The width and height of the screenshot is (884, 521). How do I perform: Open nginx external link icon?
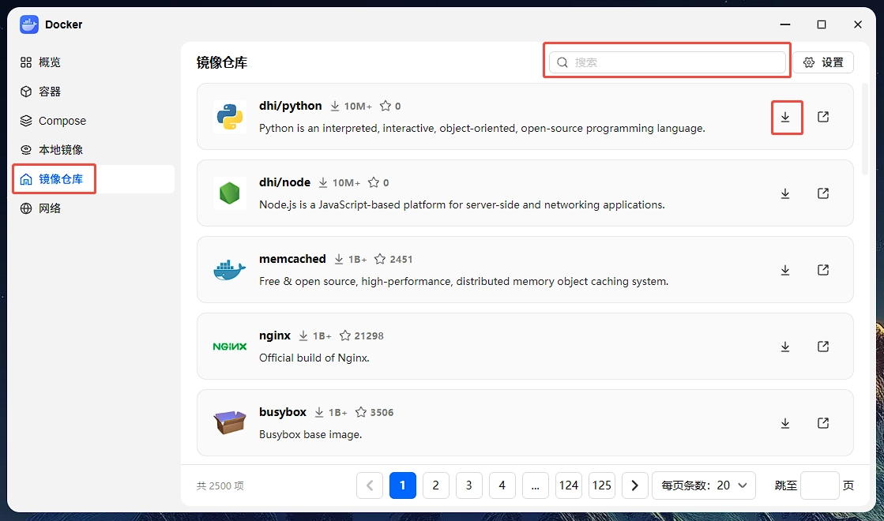click(x=822, y=347)
